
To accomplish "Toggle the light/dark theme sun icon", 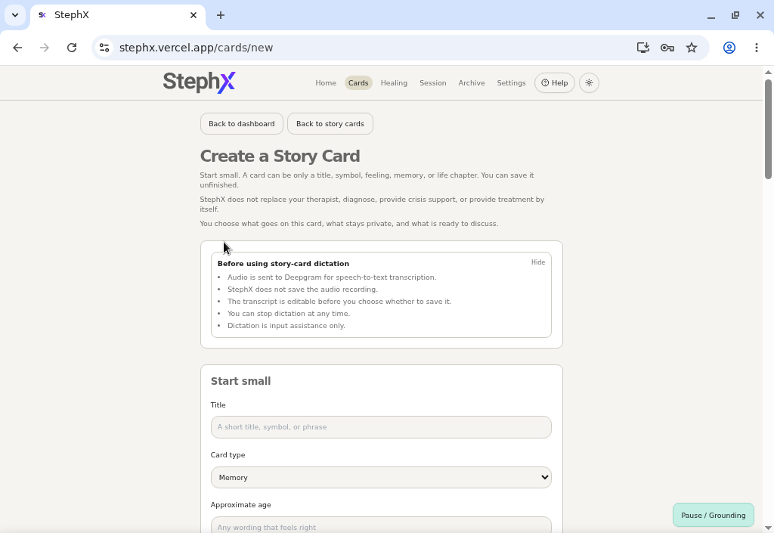I will [x=589, y=83].
